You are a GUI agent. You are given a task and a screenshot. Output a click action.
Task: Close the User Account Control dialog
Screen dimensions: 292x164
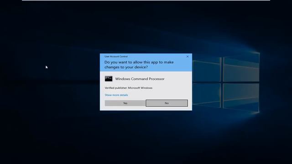[x=188, y=56]
